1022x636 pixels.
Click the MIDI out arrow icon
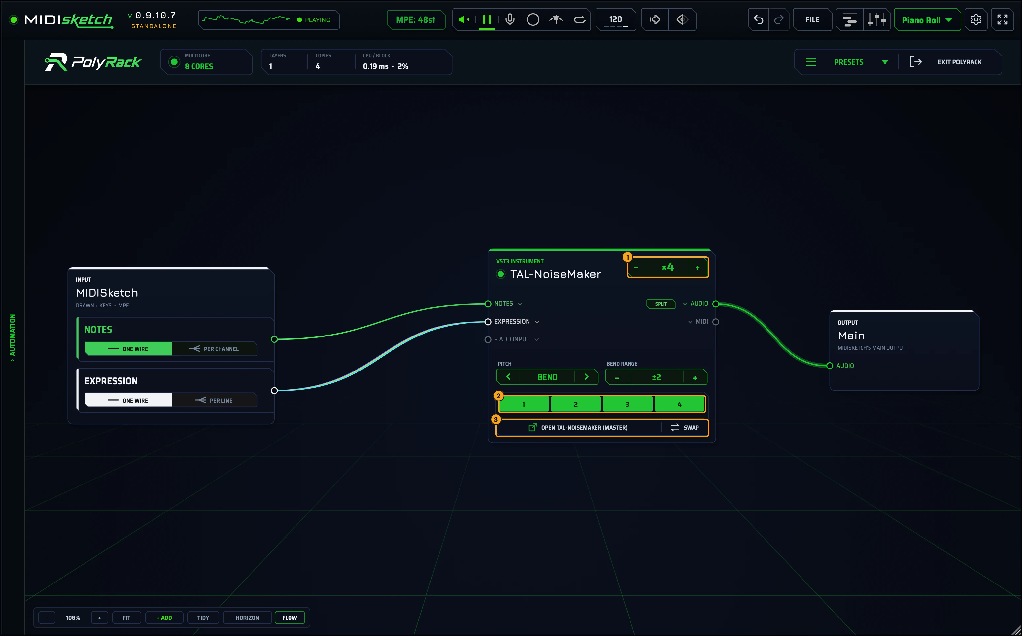(x=655, y=19)
